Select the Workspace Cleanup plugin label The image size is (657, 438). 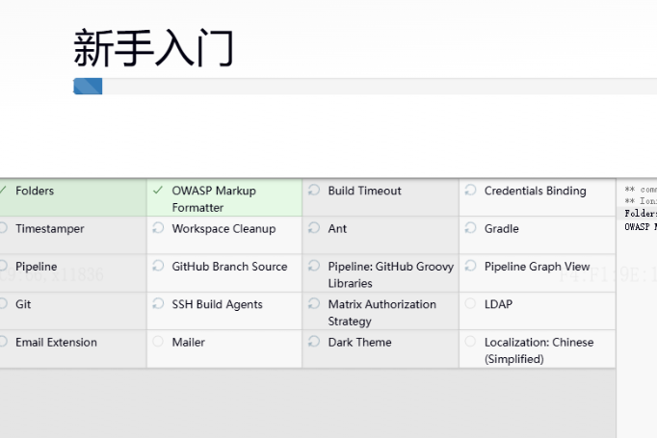pyautogui.click(x=223, y=229)
